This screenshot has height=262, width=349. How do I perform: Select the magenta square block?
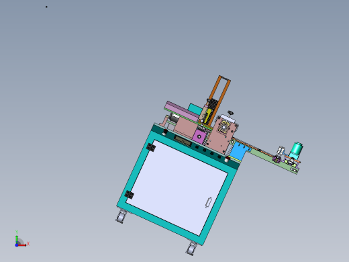(x=199, y=136)
